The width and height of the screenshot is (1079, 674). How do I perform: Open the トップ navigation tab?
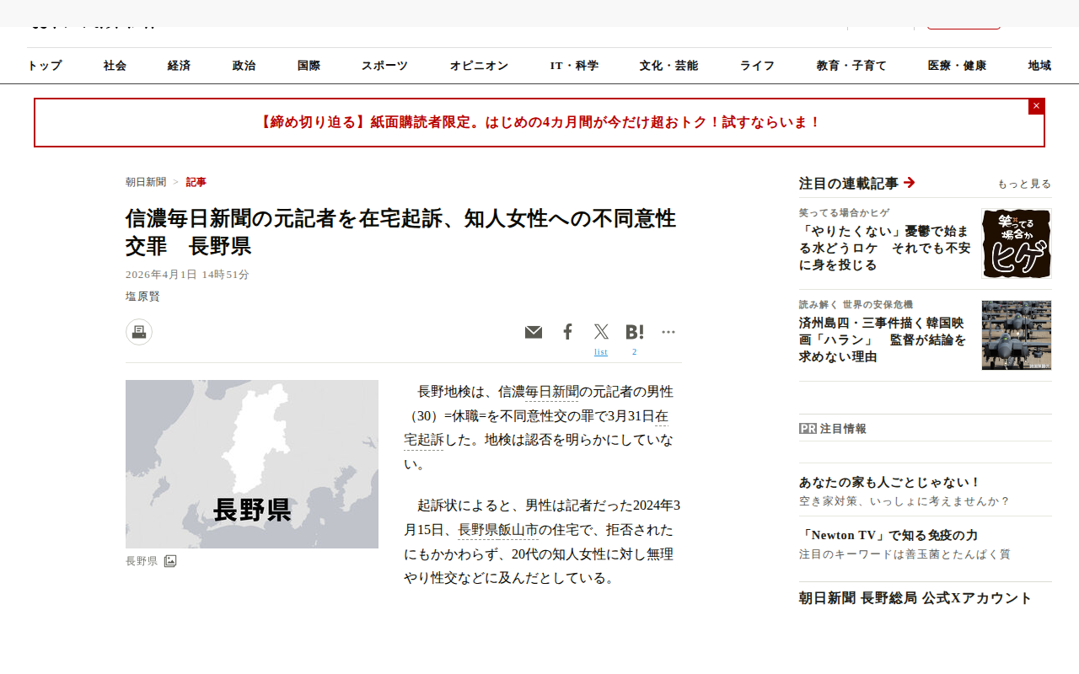[x=45, y=66]
